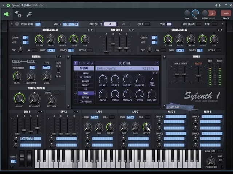Toggle LFO 1 FREE switch
Viewport: 233px width, 174px height.
112,117
